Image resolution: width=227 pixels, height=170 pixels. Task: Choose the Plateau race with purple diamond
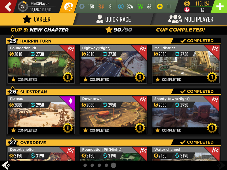[41, 115]
